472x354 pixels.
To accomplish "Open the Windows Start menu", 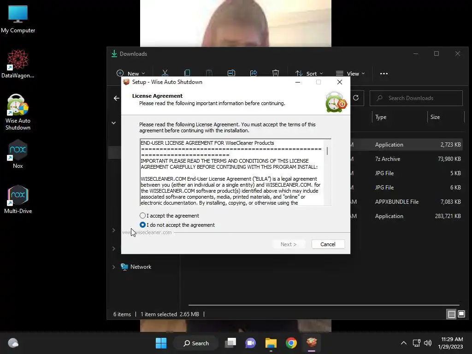I will 161,343.
